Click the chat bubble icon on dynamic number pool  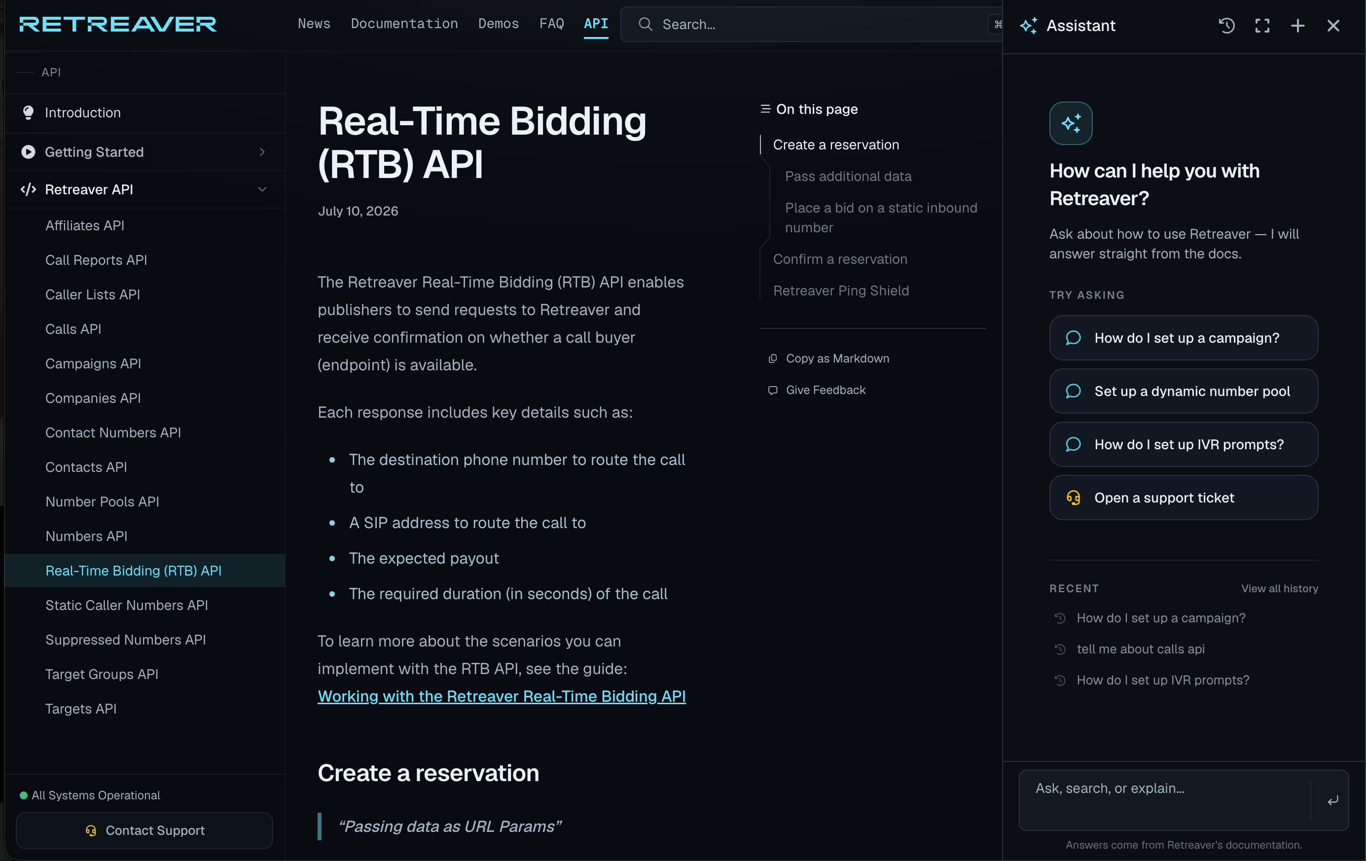click(1073, 392)
